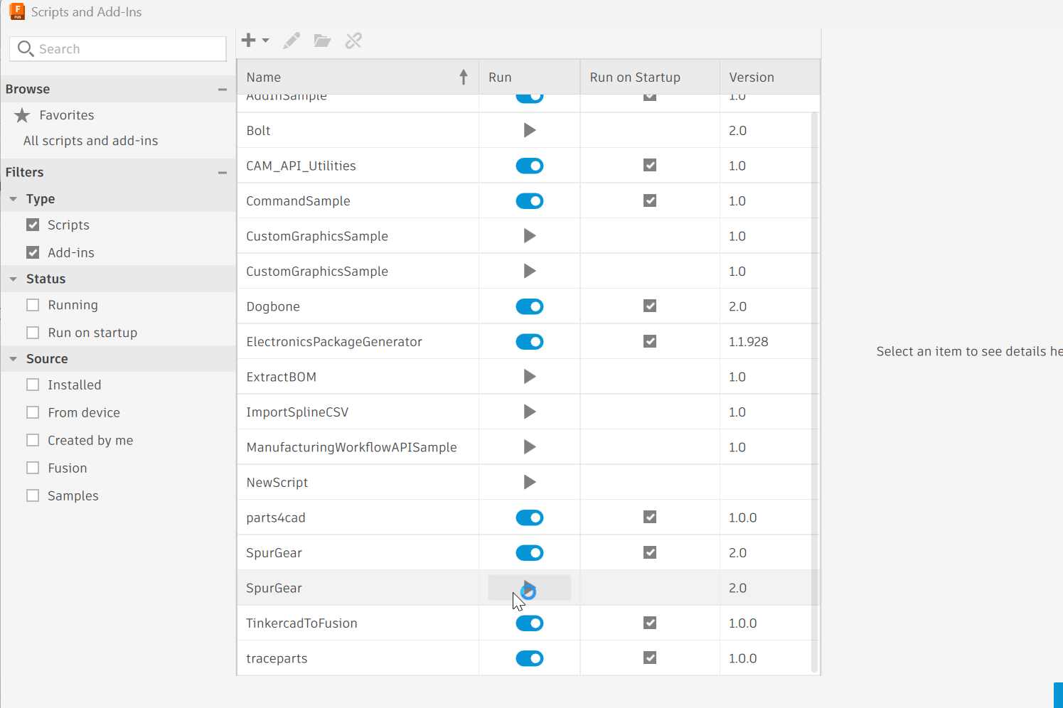Click the unlink chain icon in toolbar
1063x708 pixels.
pos(353,41)
